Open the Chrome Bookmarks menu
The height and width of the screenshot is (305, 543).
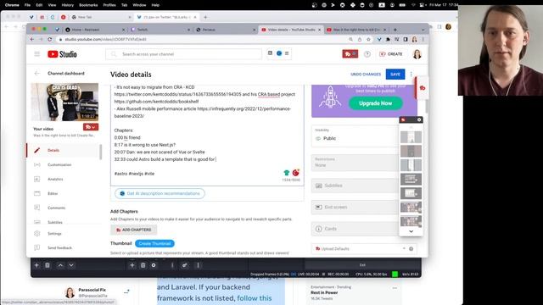(x=88, y=5)
